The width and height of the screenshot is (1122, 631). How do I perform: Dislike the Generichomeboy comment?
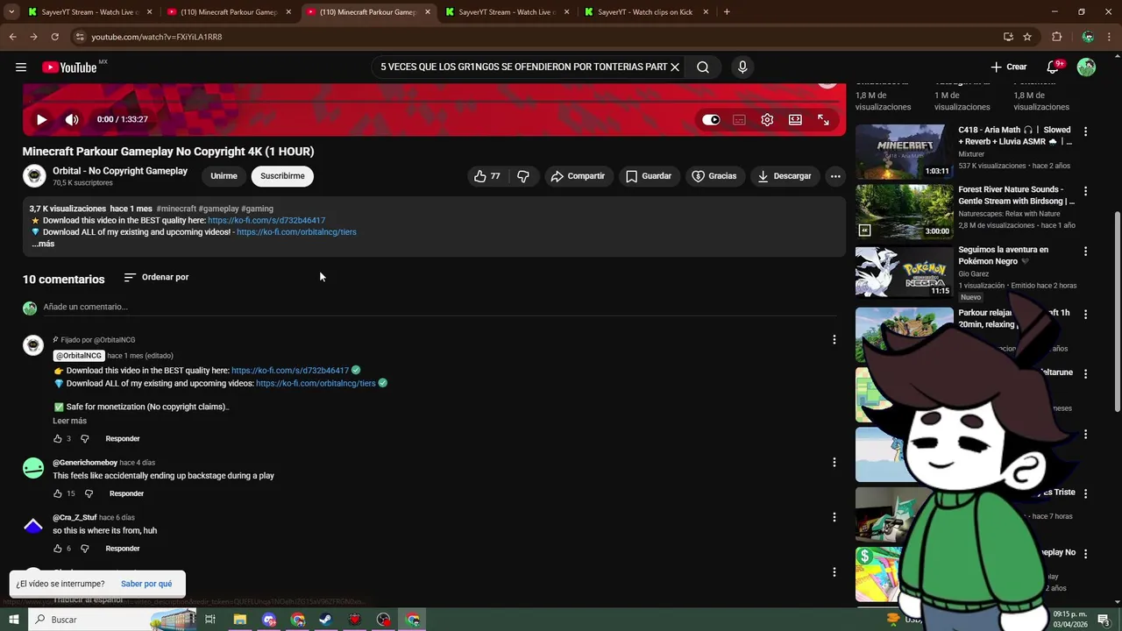point(89,493)
